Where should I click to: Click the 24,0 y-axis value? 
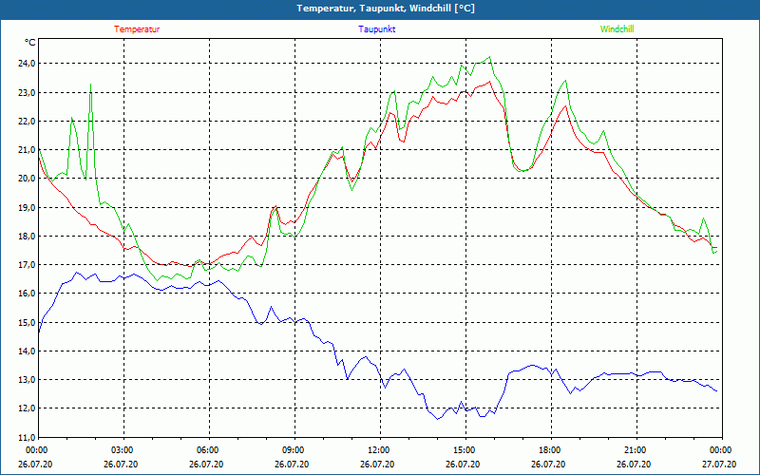[27, 64]
